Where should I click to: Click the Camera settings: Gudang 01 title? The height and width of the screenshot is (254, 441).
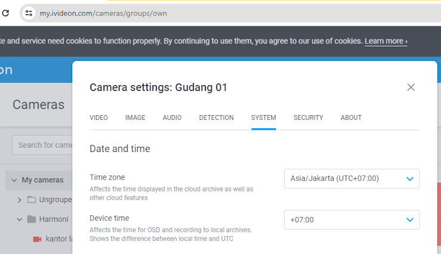159,88
